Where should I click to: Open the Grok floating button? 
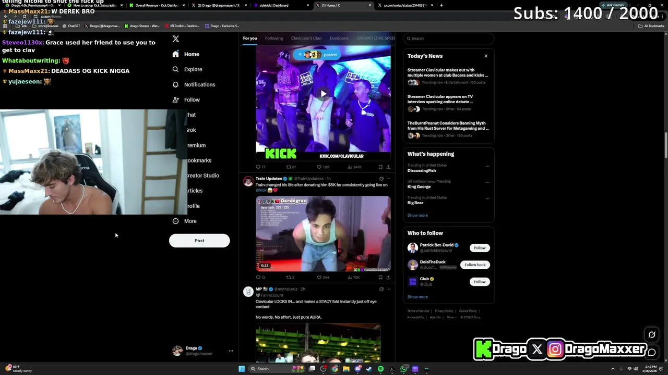coord(652,335)
